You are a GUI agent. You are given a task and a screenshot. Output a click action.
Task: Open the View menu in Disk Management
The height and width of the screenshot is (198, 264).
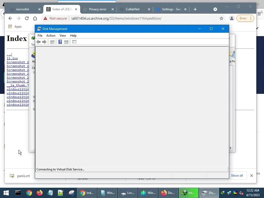coord(63,36)
